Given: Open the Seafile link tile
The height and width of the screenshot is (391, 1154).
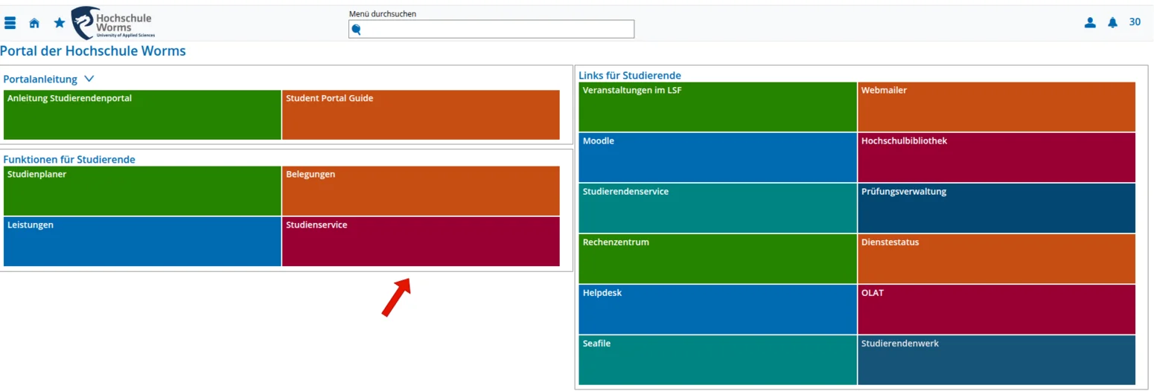Looking at the screenshot, I should point(718,360).
